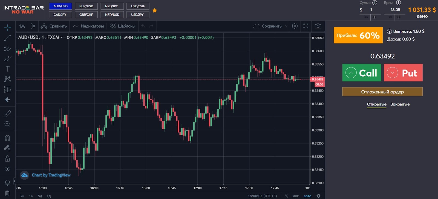Click the undo arrow in chart toolbar
The width and height of the screenshot is (438, 199).
point(143,26)
